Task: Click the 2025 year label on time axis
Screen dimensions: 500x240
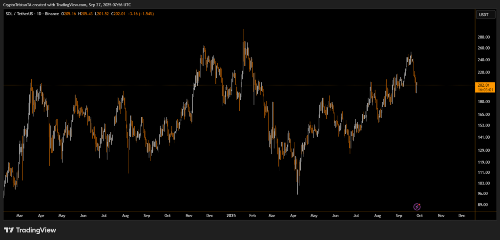Action: [x=231, y=215]
